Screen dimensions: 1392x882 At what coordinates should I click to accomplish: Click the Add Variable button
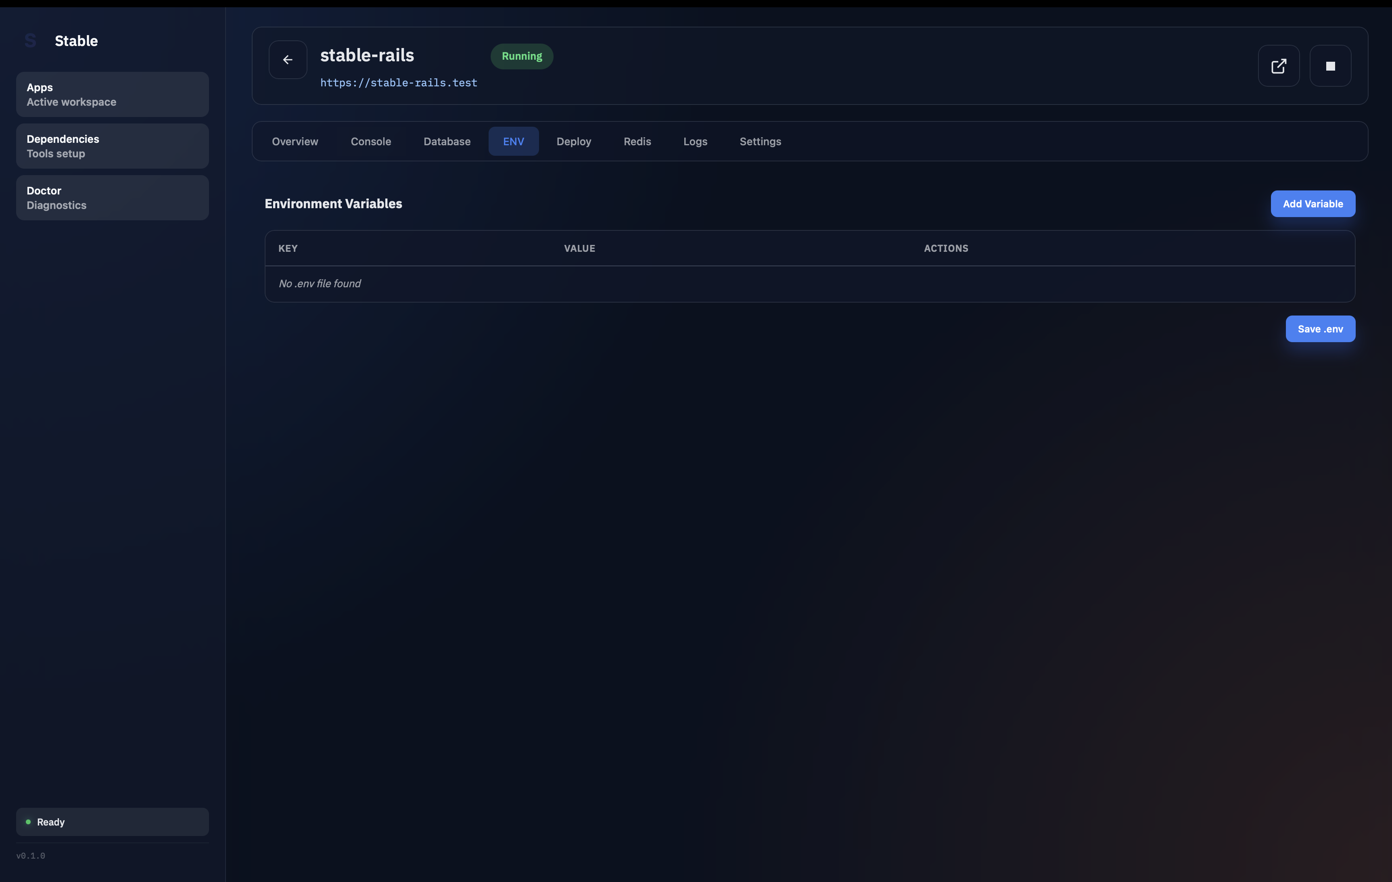[x=1312, y=204]
